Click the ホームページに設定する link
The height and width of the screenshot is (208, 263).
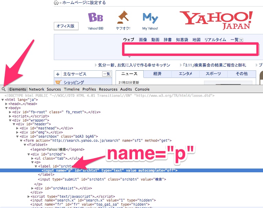[x=84, y=2]
